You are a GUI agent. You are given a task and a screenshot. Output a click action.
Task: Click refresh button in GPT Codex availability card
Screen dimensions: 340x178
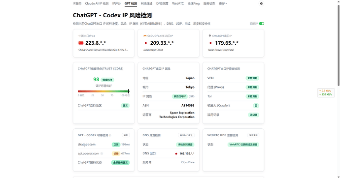pos(126,135)
